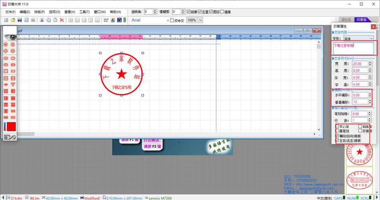Open the 工具(T) menu
This screenshot has height=200, width=380.
[x=84, y=12]
